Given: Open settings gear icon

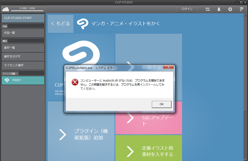Looking at the screenshot, I should point(230,9).
